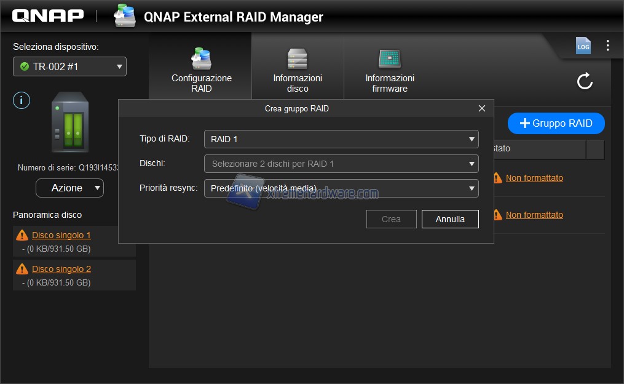Open the Disco singolo 1 link
Screen dimensions: 624x384
61,235
